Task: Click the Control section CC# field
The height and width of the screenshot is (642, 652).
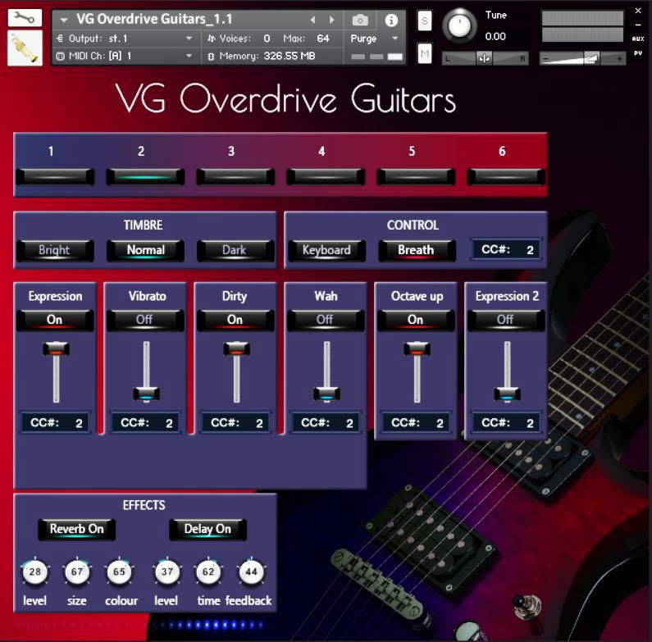Action: coord(506,249)
